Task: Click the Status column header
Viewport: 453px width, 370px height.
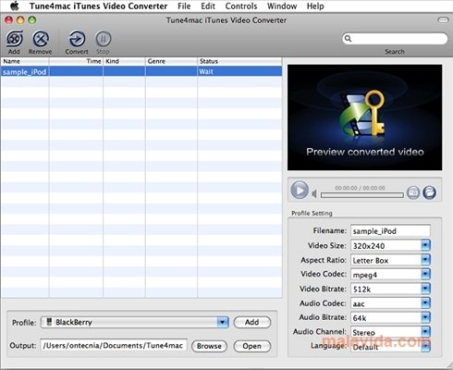Action: pos(239,61)
